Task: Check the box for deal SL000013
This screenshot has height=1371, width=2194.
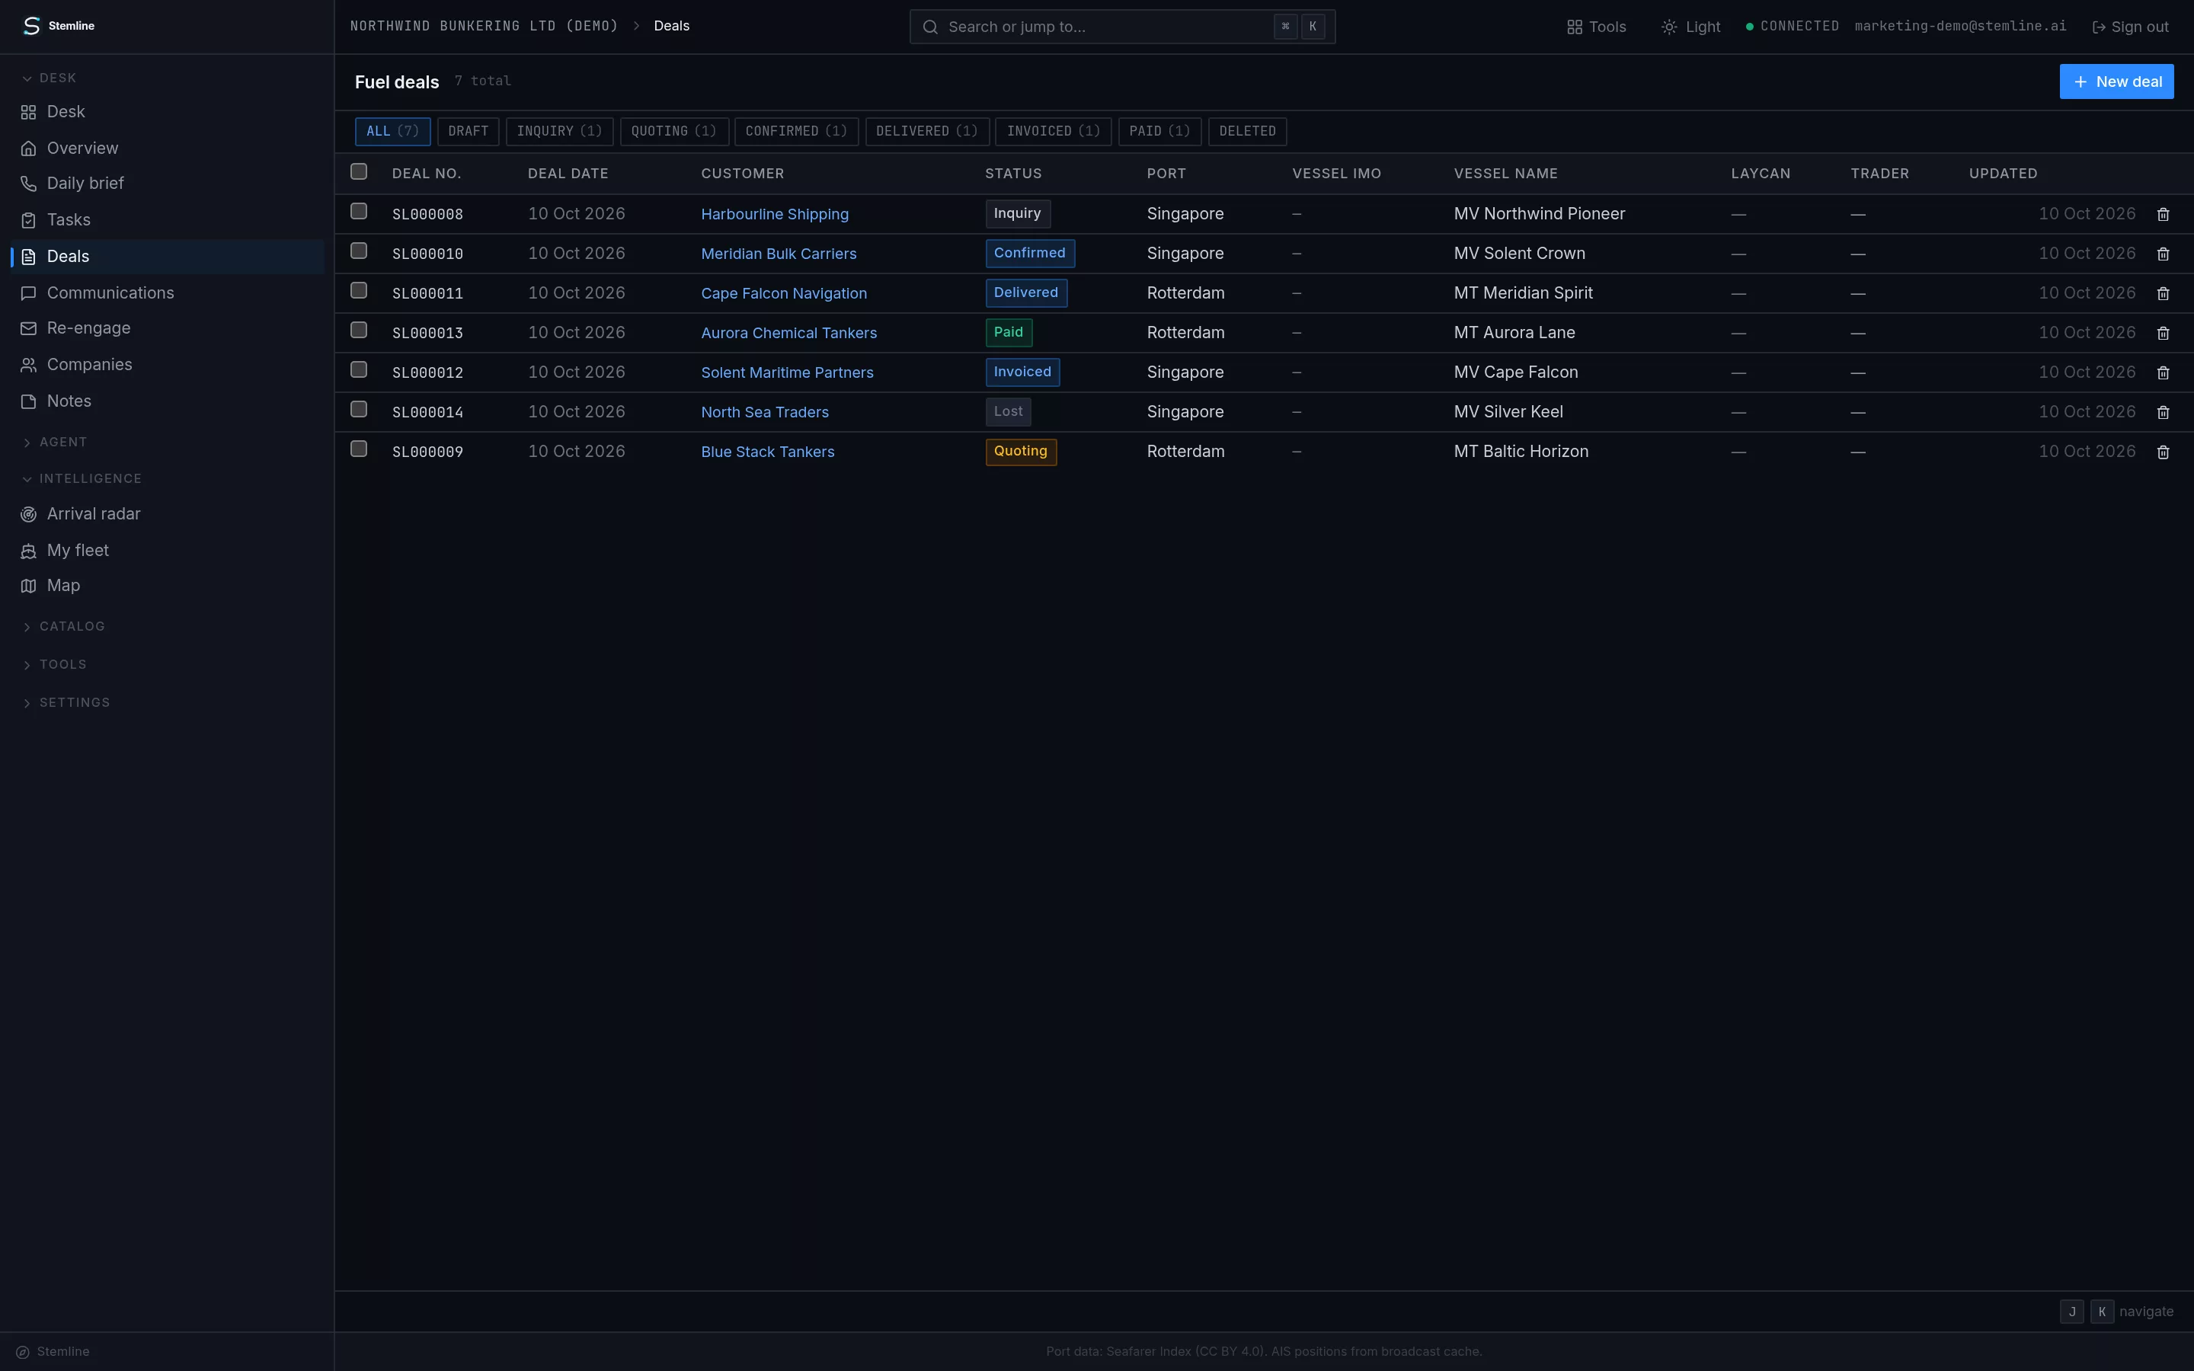Action: tap(359, 330)
